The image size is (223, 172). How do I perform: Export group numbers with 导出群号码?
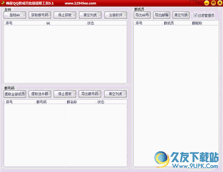tap(90, 94)
